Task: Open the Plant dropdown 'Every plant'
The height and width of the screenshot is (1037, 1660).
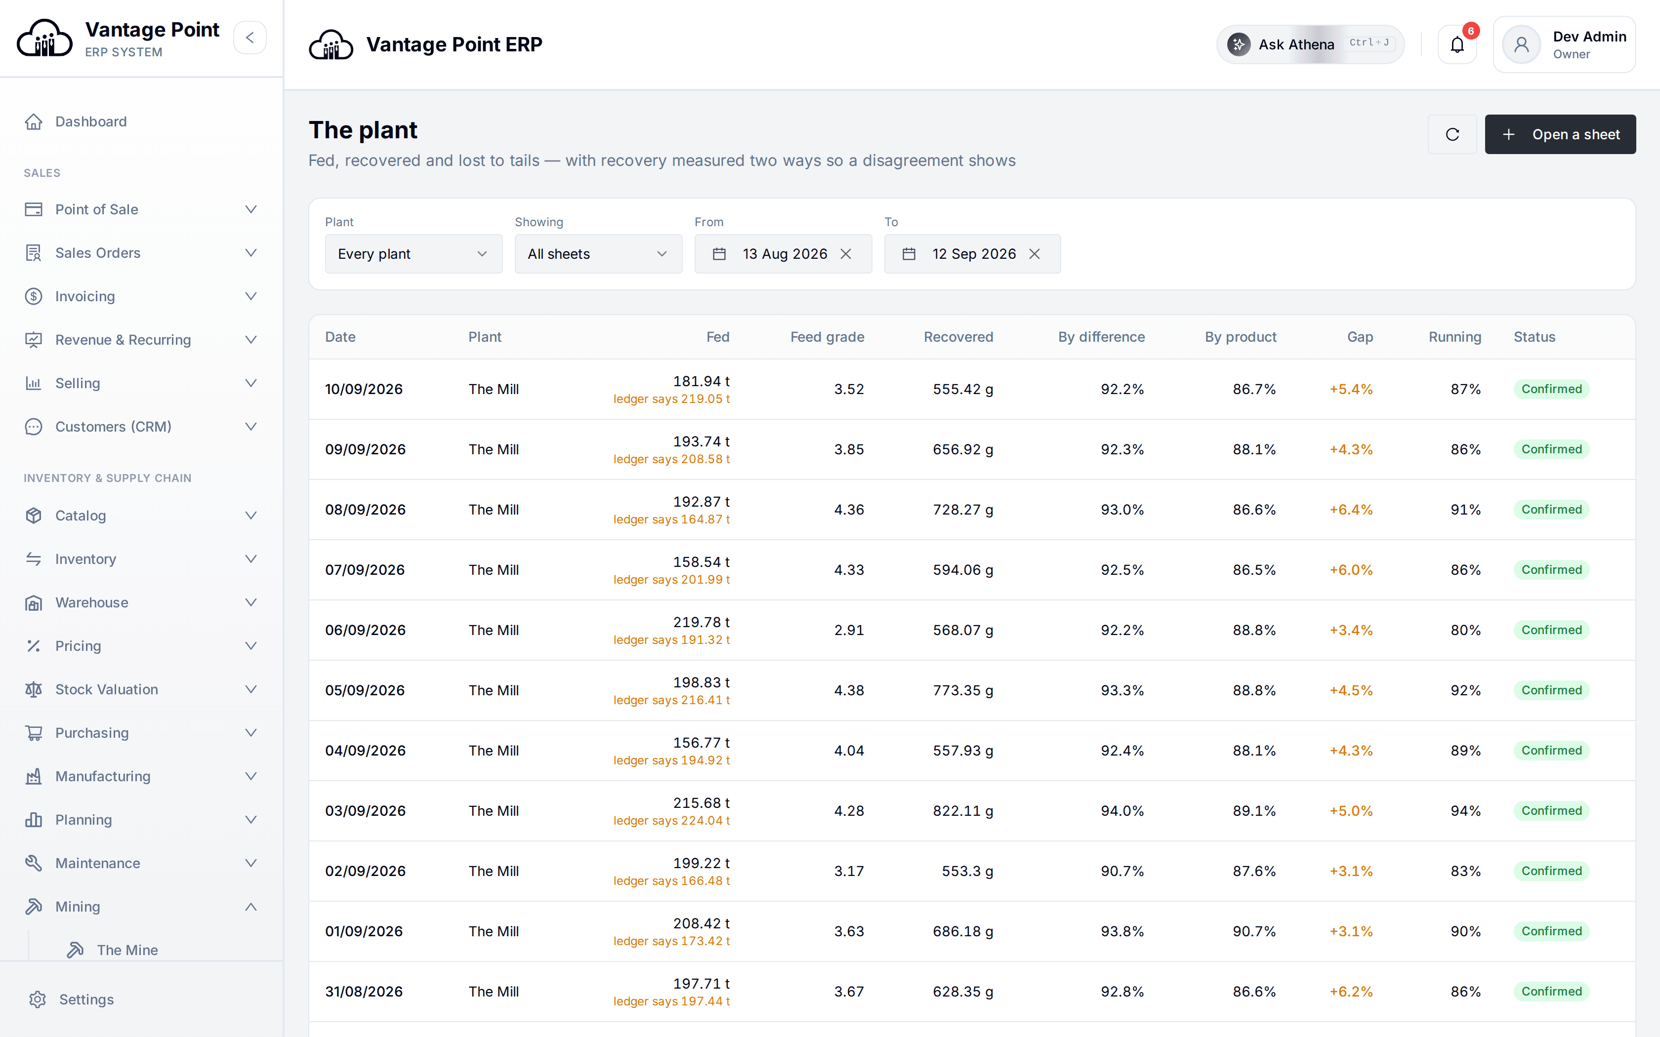Action: (414, 254)
